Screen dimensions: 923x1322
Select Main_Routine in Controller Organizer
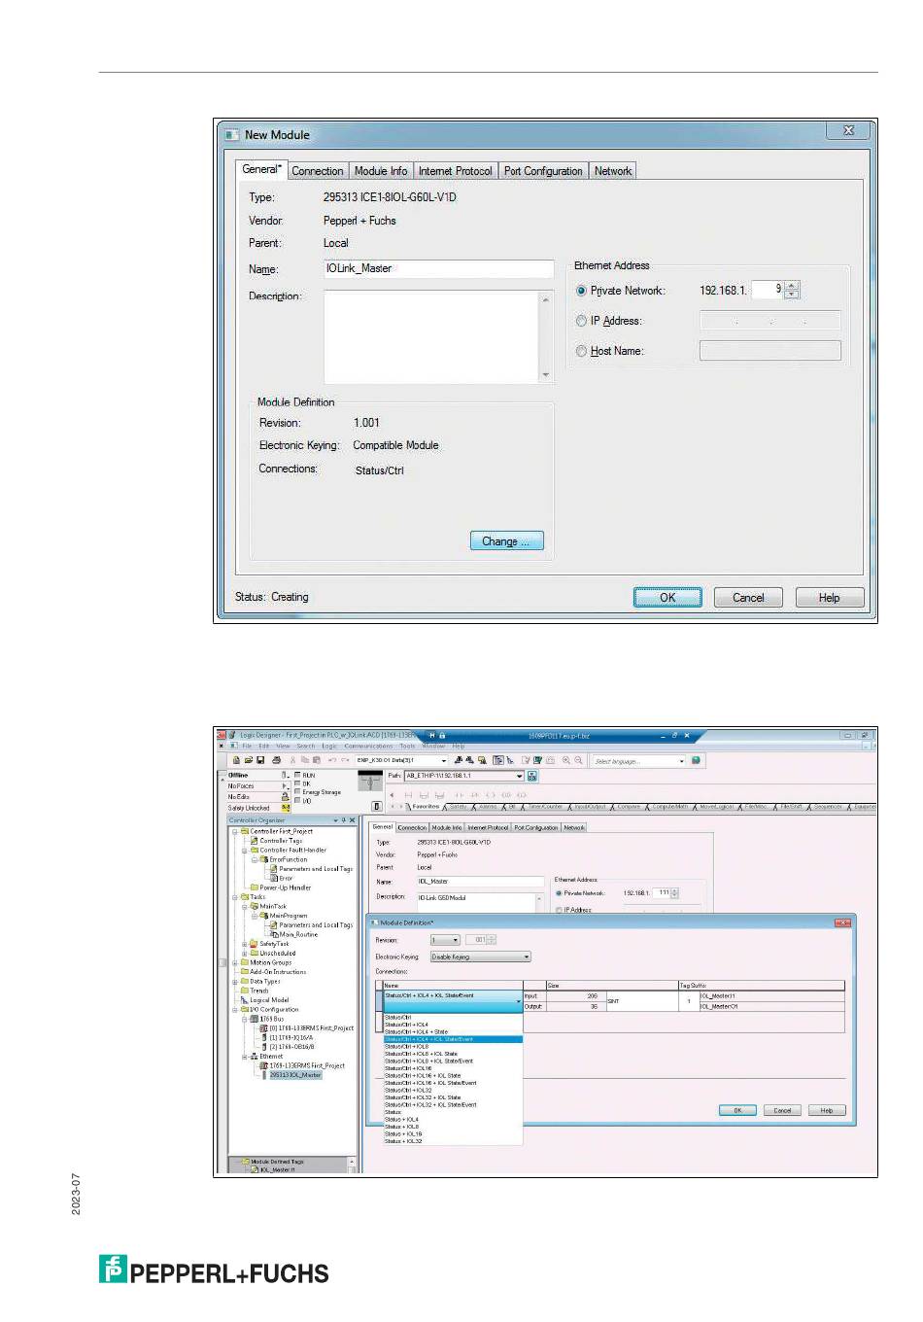pos(298,934)
